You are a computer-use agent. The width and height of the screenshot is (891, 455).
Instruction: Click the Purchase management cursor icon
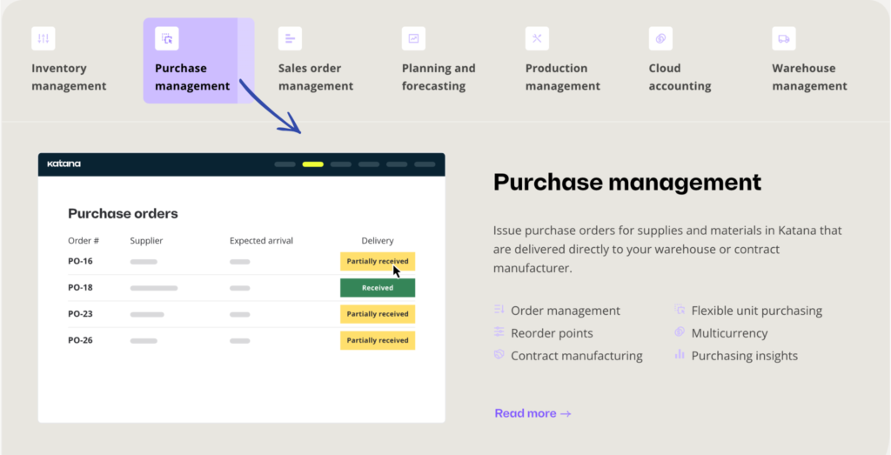point(166,38)
